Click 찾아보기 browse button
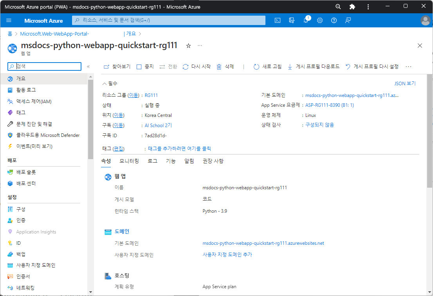The image size is (433, 296). pos(117,67)
